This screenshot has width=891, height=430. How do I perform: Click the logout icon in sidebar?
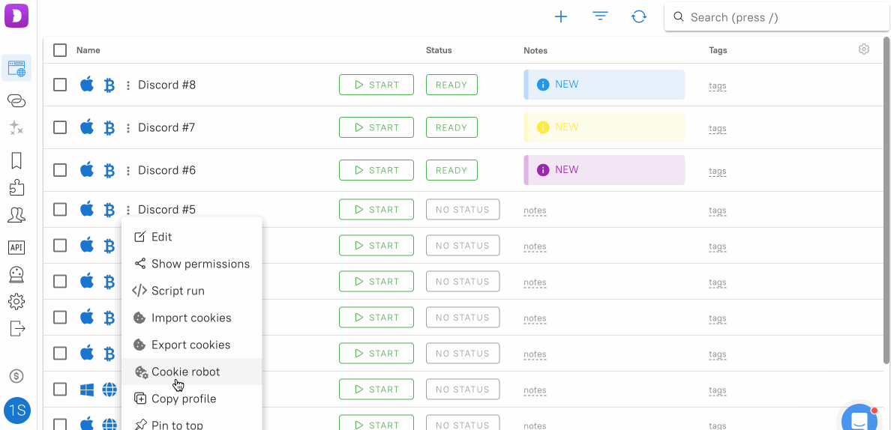(x=16, y=328)
